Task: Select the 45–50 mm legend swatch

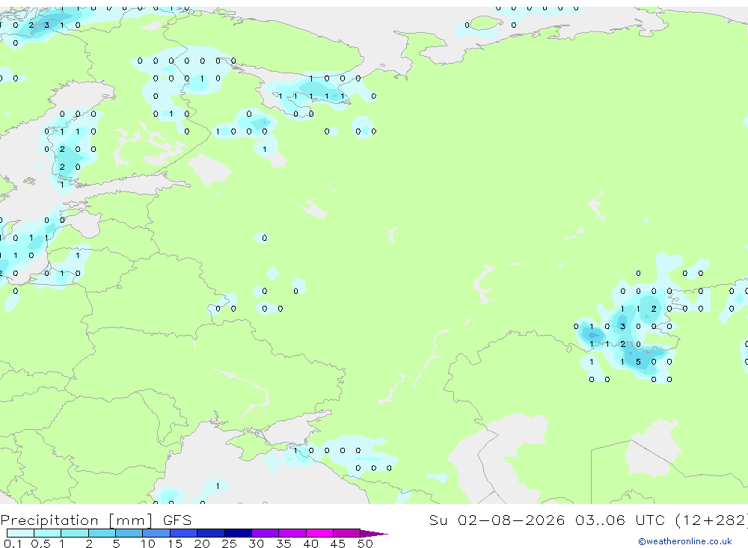Action: [347, 533]
